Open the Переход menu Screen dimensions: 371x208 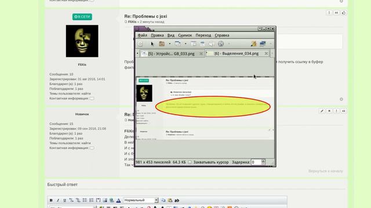point(203,35)
